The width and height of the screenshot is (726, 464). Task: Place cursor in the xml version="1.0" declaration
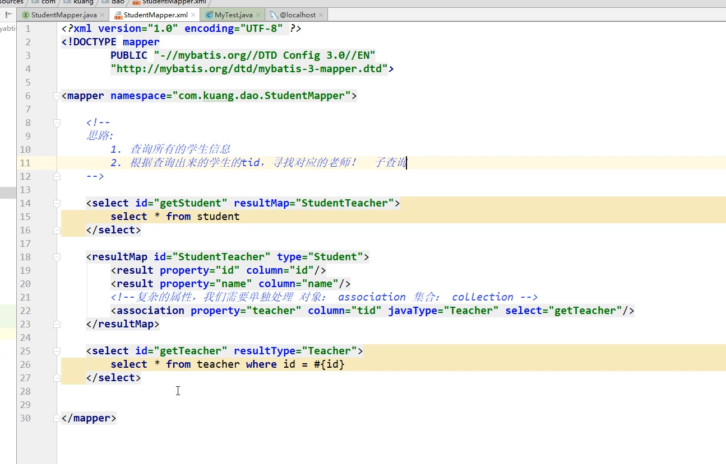click(x=181, y=29)
